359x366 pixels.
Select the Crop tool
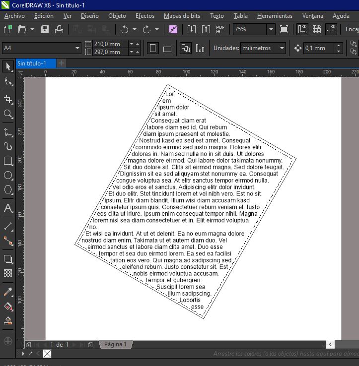[8, 99]
